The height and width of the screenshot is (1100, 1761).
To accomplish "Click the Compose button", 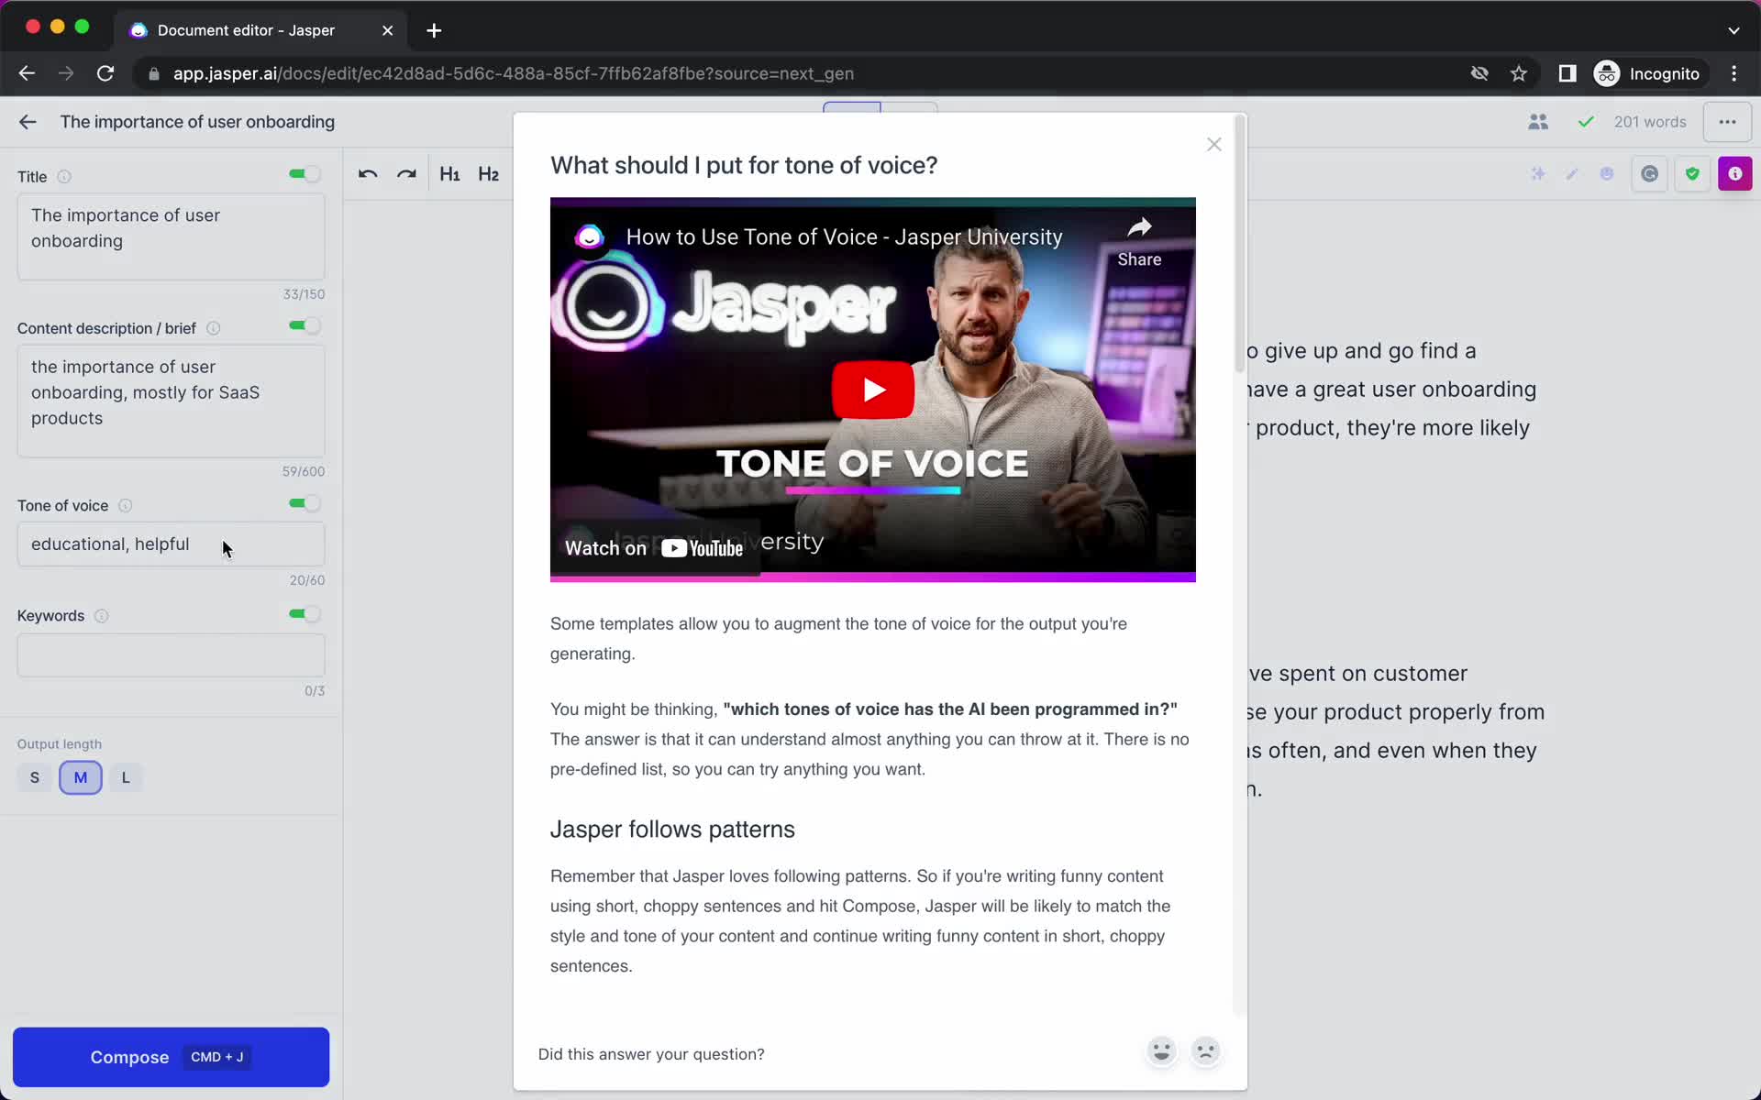I will [171, 1057].
